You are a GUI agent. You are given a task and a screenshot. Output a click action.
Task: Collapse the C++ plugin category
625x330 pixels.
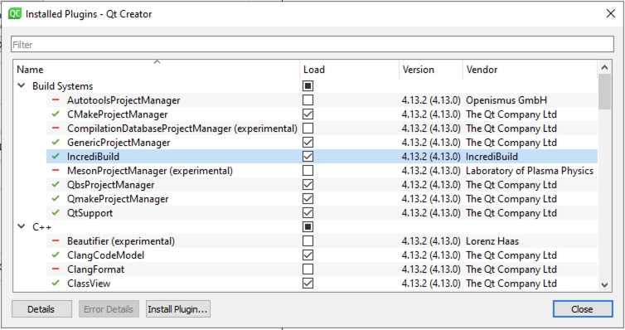tap(22, 226)
